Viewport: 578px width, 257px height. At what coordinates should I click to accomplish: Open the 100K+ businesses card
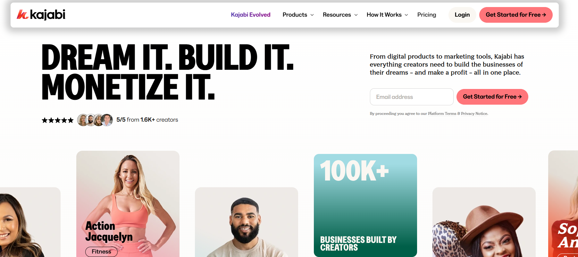[365, 205]
